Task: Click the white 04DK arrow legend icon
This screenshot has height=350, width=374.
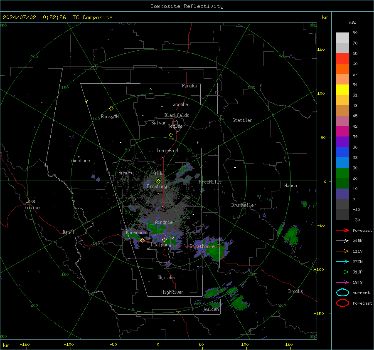Action: 342,241
